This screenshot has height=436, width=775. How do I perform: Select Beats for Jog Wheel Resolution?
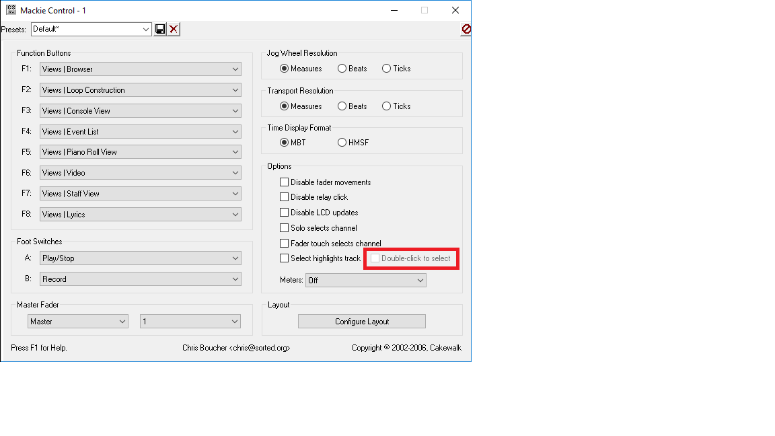point(342,69)
